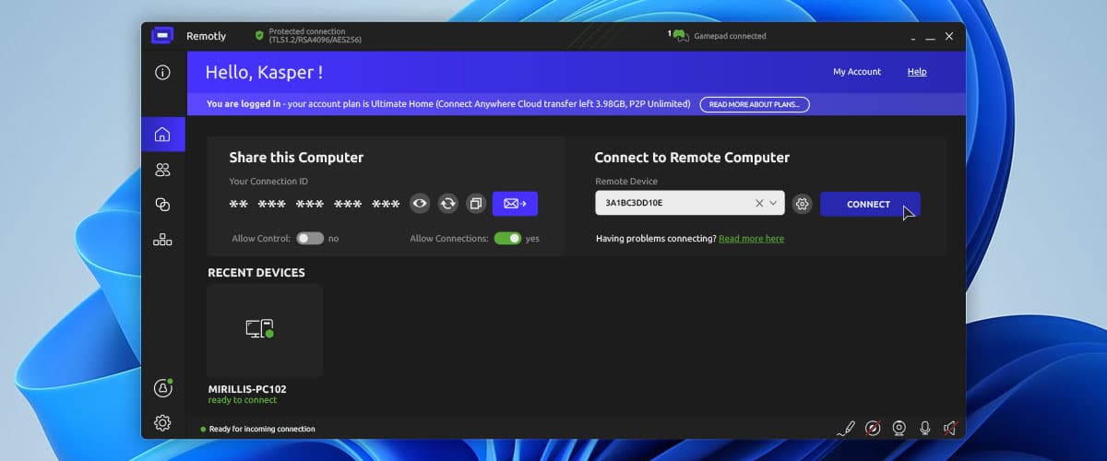Click the CONNECT button
The width and height of the screenshot is (1107, 461).
click(x=869, y=205)
